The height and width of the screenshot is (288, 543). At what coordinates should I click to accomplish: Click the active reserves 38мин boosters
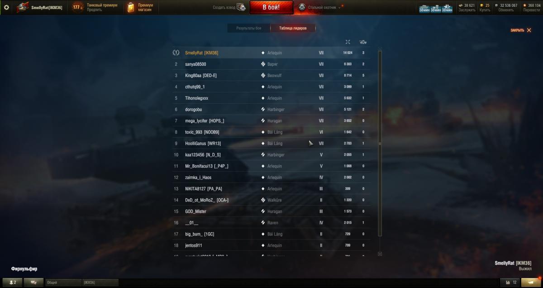coord(435,7)
